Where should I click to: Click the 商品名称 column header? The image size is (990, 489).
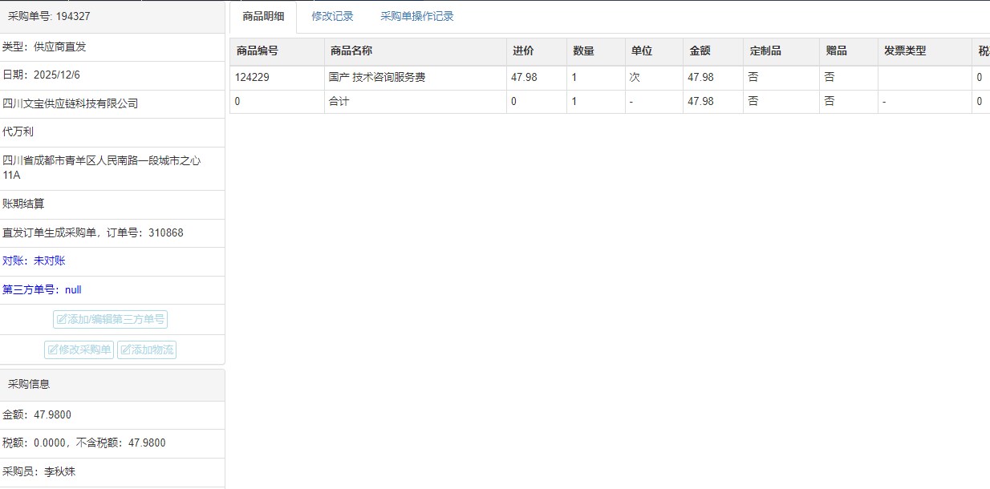[x=351, y=51]
